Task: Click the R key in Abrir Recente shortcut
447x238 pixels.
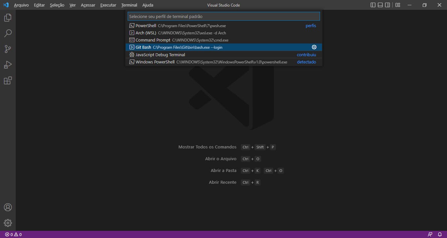Action: (258, 182)
